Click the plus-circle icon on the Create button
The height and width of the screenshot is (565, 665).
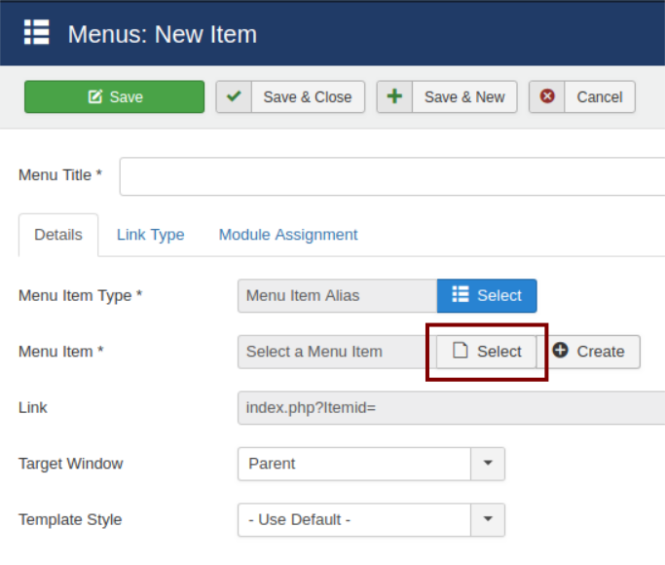coord(560,351)
